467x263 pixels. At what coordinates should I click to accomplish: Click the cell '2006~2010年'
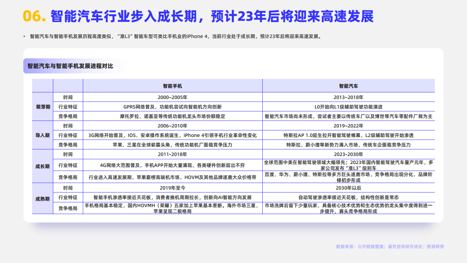coord(173,126)
